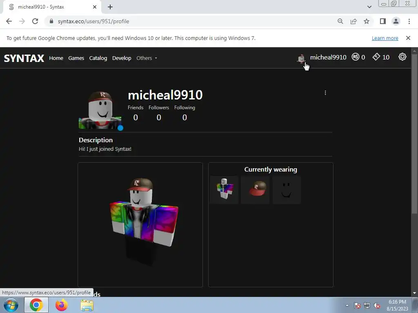Click the Currently wearing heading
Viewport: 418px width, 313px height.
[x=271, y=169]
